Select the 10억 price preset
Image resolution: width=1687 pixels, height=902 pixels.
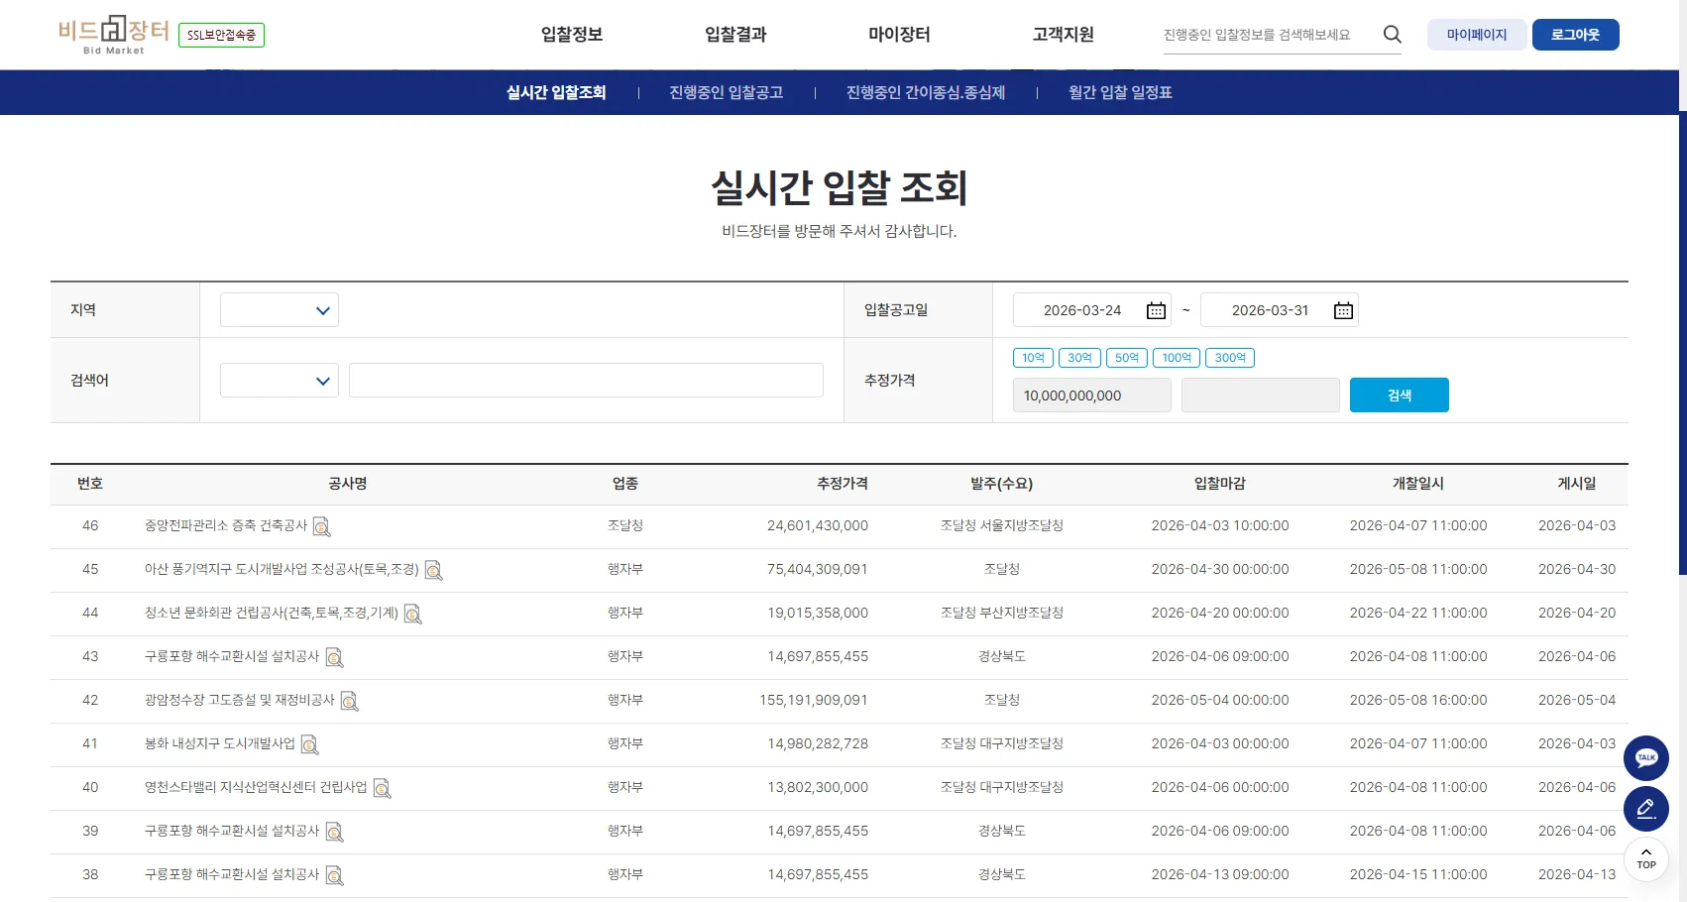[1033, 358]
